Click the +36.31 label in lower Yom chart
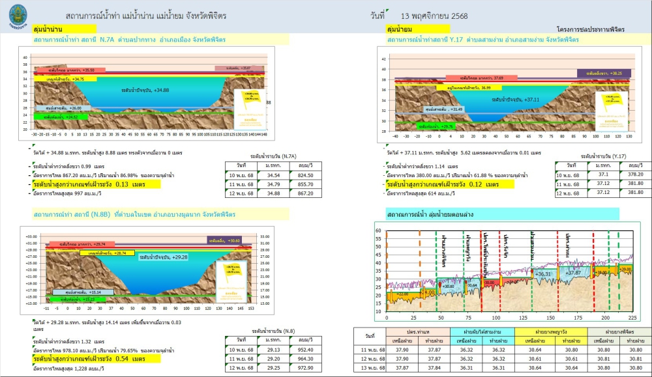 544,274
